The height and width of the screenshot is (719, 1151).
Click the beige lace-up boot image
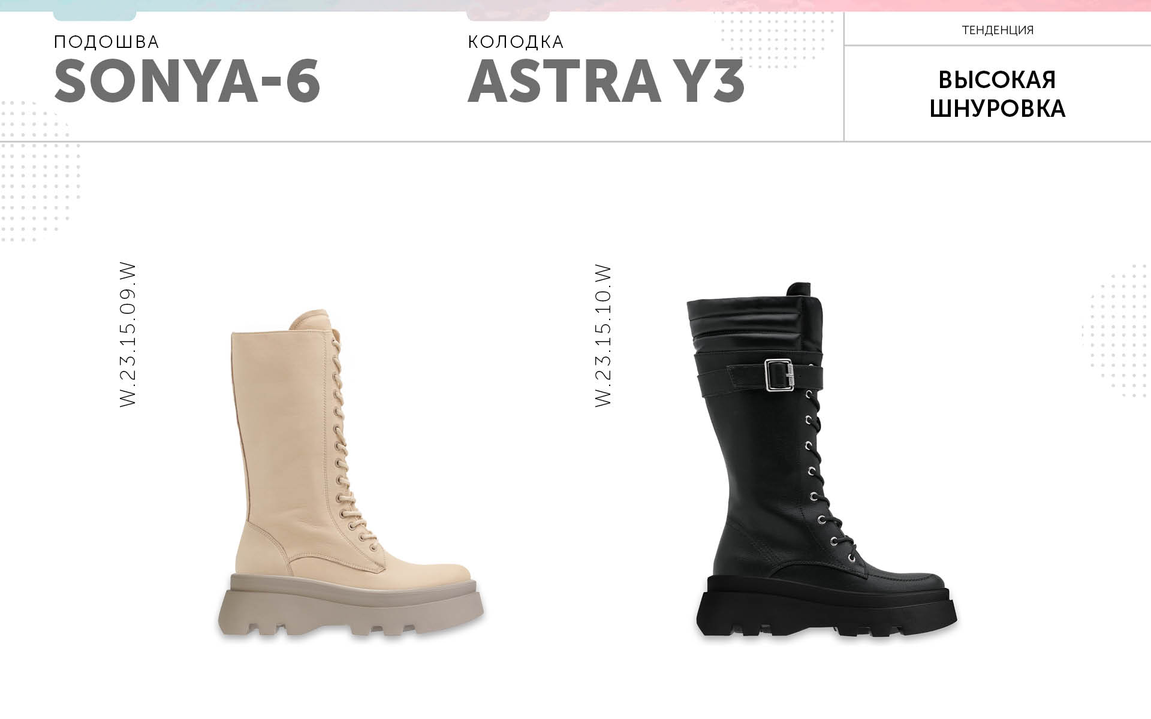351,475
